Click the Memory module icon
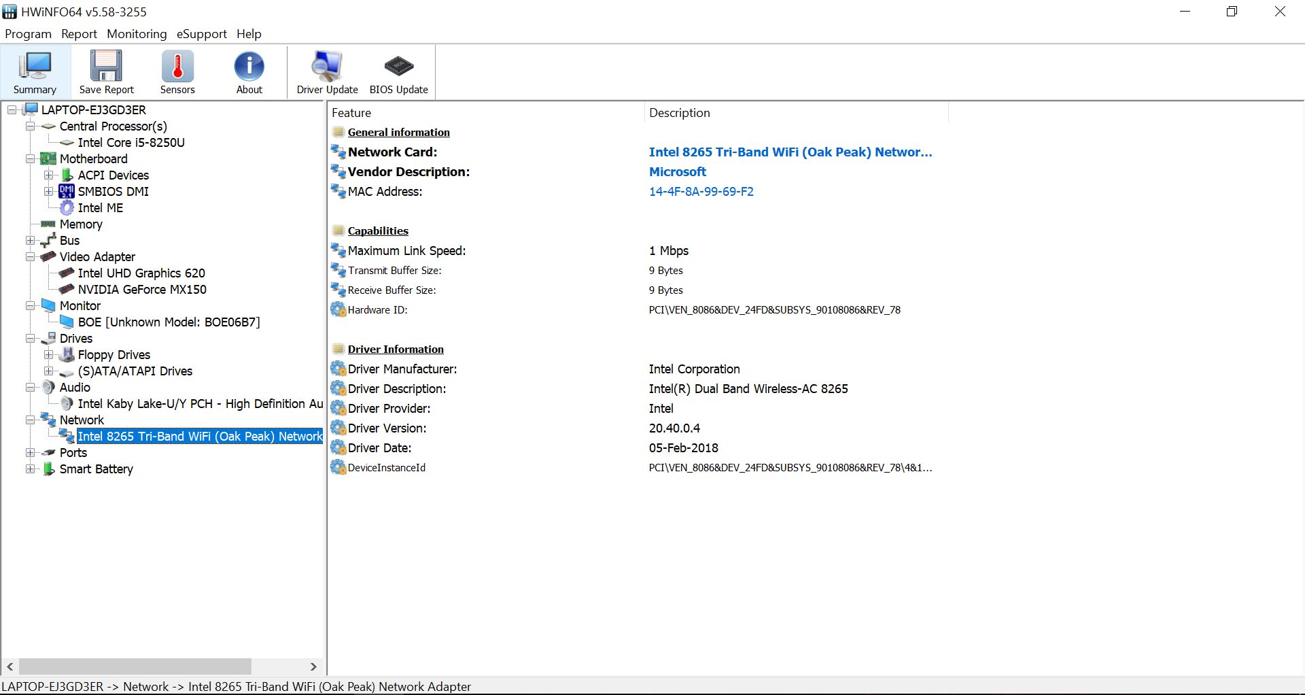The height and width of the screenshot is (695, 1305). [48, 224]
